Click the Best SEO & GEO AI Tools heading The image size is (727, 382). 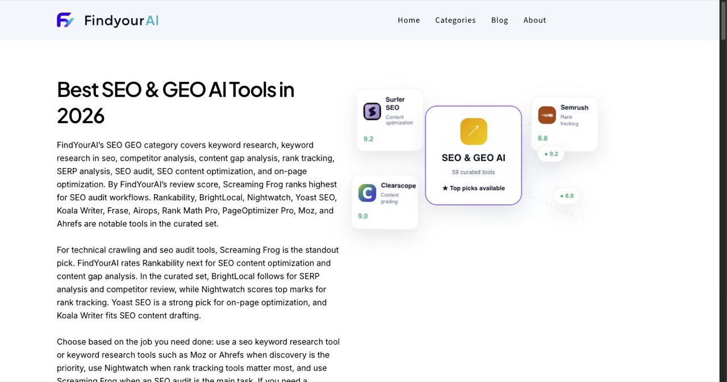tap(176, 102)
